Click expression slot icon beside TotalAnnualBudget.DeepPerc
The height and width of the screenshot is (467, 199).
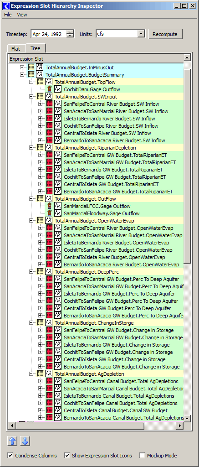coord(49,272)
